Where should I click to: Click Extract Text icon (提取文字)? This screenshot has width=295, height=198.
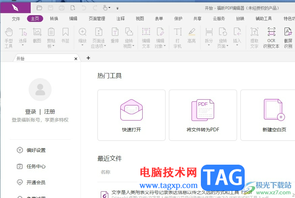click(254, 38)
